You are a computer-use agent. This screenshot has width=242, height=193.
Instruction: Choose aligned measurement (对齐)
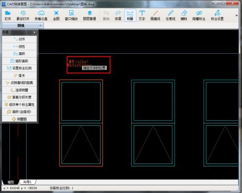(19, 39)
